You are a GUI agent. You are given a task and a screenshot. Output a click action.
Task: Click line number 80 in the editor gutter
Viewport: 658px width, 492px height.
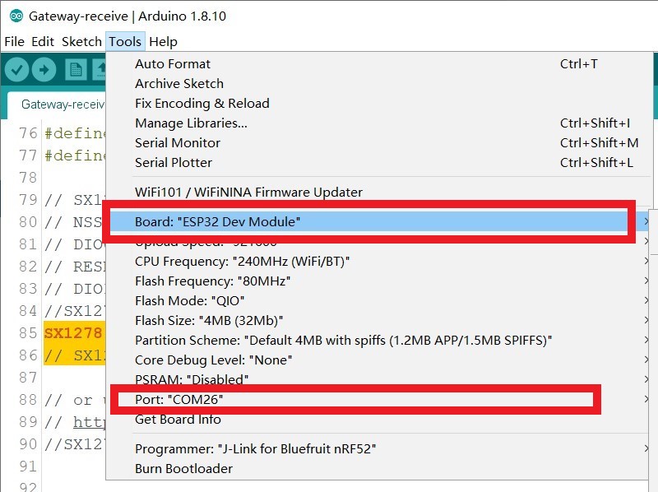coord(28,222)
